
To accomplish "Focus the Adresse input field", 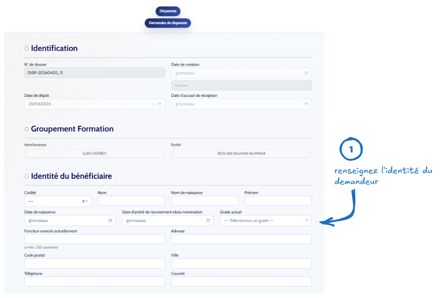I will 241,239.
